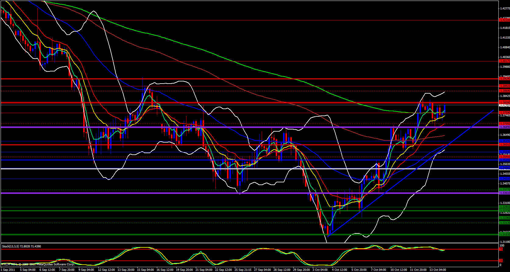Click the 11 Oct 20:00 time label

click(418, 270)
